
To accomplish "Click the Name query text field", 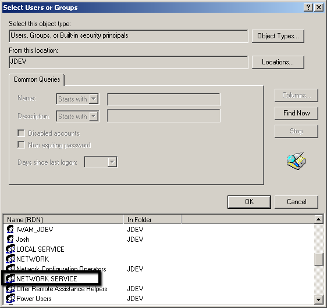I will (x=163, y=99).
